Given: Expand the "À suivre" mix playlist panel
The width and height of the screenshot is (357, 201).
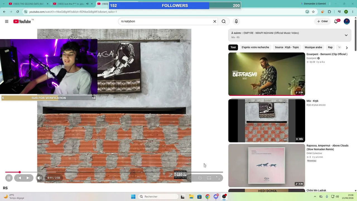Looking at the screenshot, I should click(x=346, y=35).
